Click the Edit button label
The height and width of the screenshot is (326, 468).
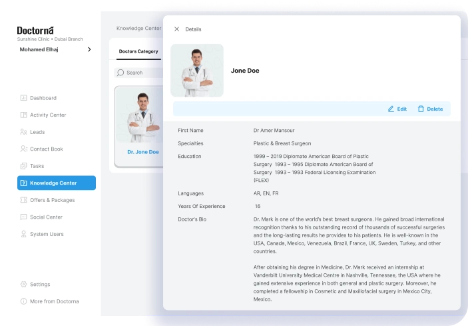402,109
